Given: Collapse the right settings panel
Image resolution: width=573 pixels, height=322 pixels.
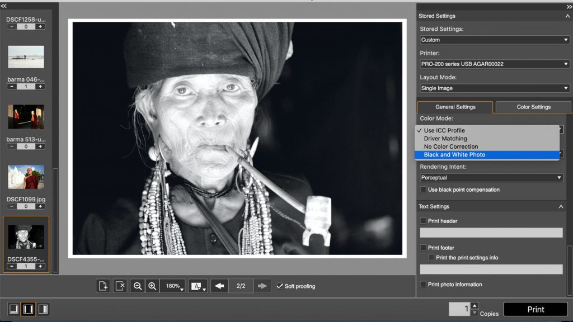Looking at the screenshot, I should click(x=569, y=6).
